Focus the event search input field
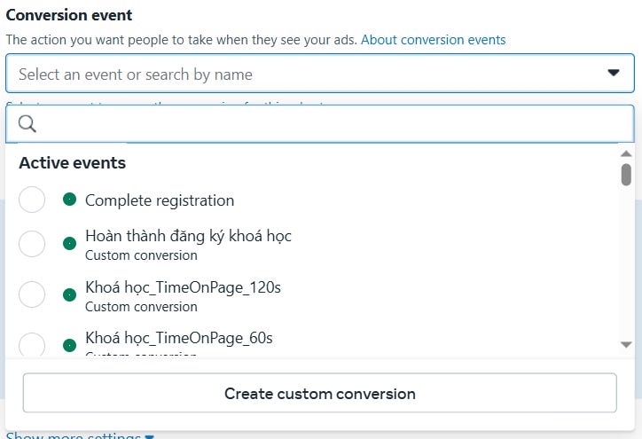Viewport: 642px width, 439px height. 328,124
